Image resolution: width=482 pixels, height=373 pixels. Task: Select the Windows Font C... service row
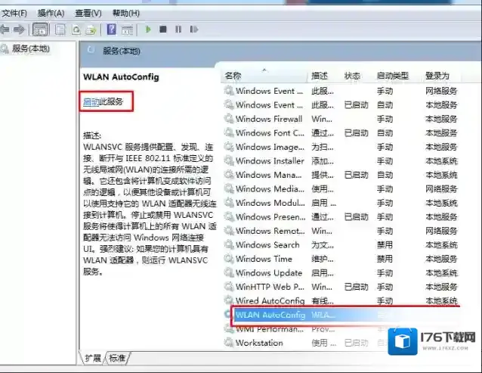(341, 133)
